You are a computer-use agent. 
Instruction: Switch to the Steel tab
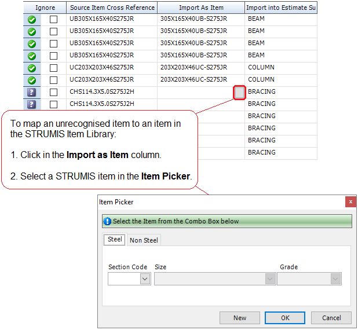[115, 240]
